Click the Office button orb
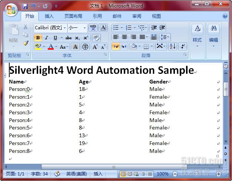This screenshot has width=232, height=181. [x=11, y=10]
